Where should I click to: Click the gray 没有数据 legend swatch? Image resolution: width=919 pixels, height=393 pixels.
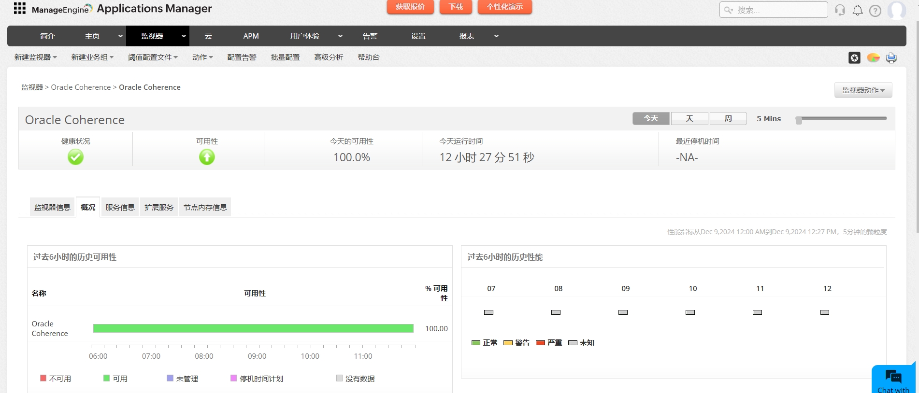click(339, 378)
